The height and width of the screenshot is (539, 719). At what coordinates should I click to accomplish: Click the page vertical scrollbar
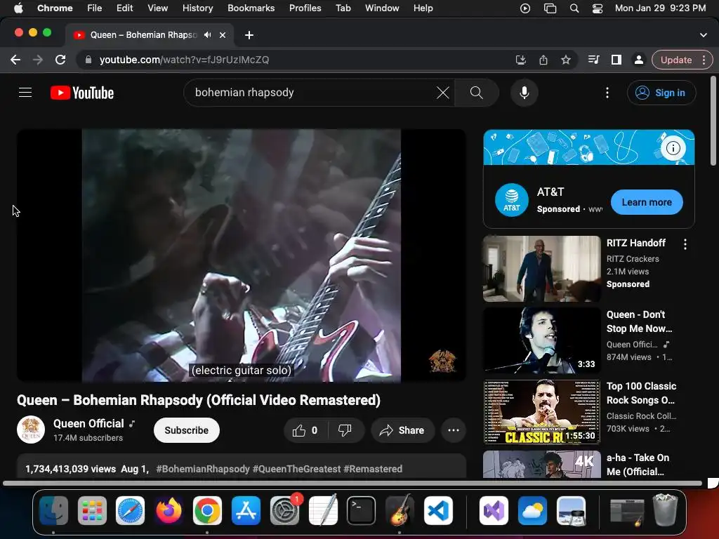[713, 121]
